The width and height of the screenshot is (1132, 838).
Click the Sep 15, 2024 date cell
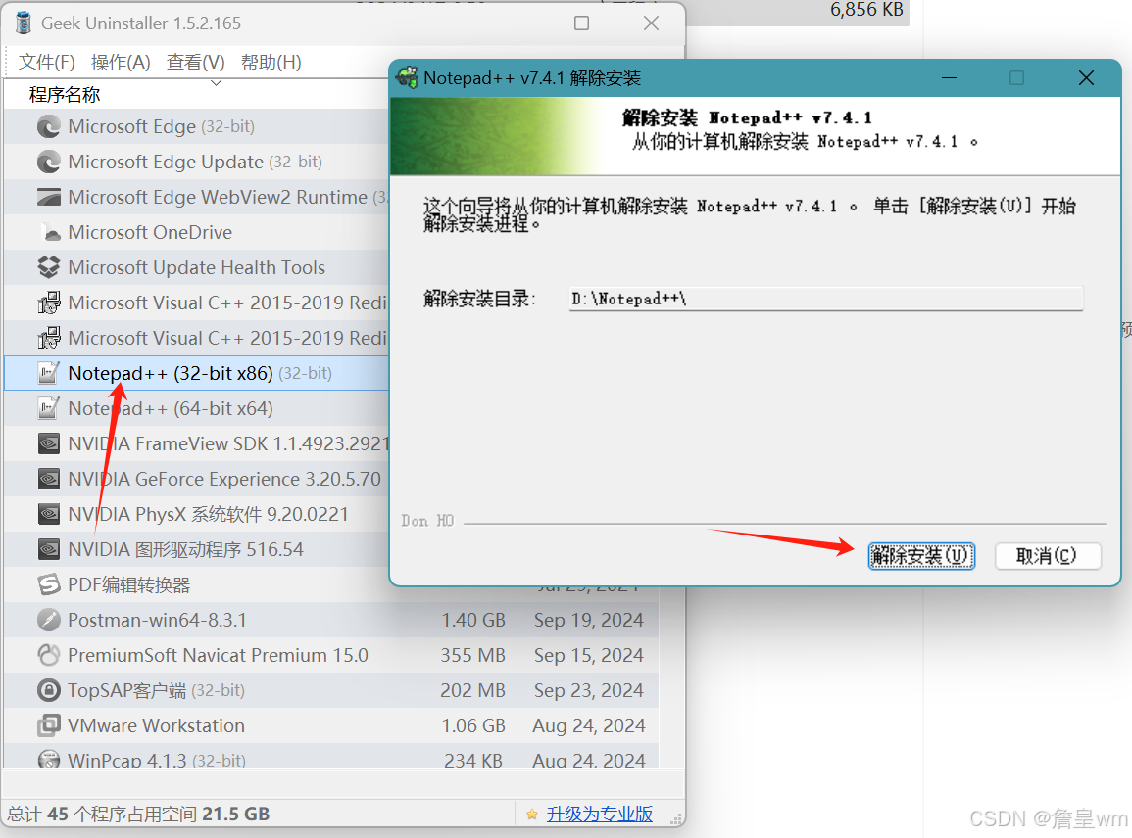click(588, 656)
